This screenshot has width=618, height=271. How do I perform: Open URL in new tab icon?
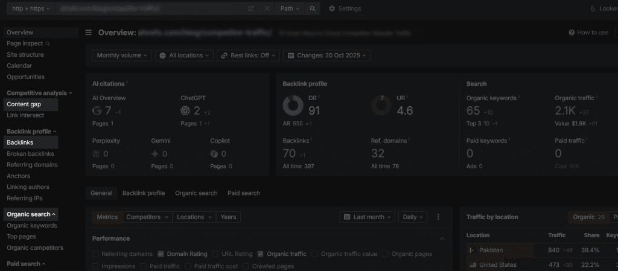[251, 8]
